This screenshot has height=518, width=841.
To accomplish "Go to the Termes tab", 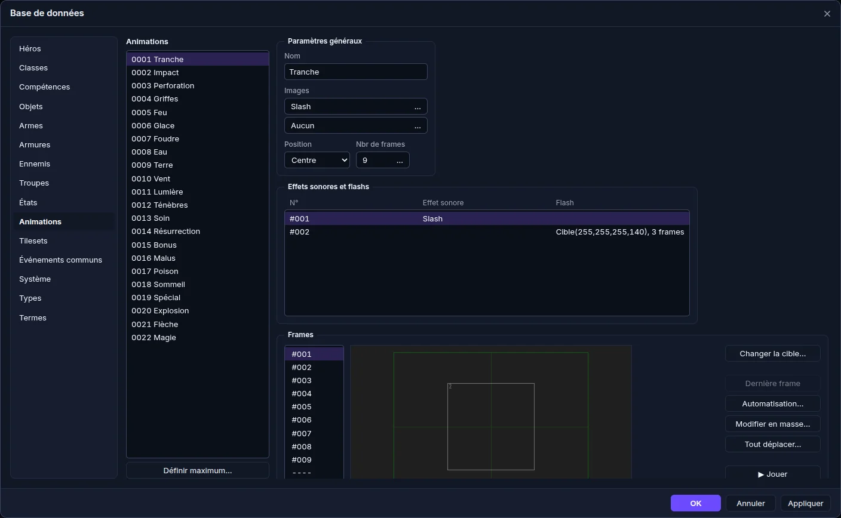I will (x=64, y=317).
